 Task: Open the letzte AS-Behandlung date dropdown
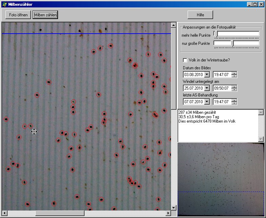pyautogui.click(x=207, y=102)
